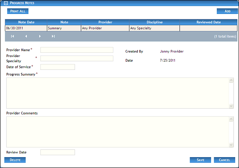Add a new progress note
Viewport: 239px width, 168px height.
coord(227,11)
